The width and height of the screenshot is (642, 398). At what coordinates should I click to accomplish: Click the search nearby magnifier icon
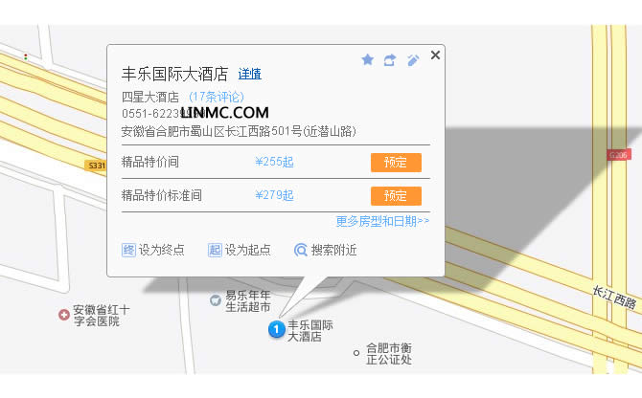pyautogui.click(x=301, y=250)
